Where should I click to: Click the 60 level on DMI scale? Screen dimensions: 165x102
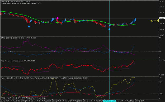(x=160, y=37)
